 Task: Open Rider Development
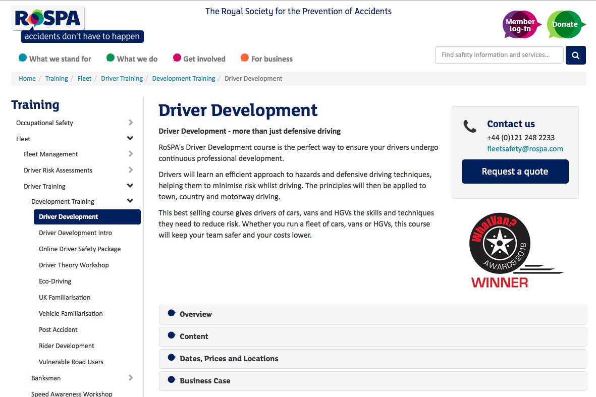[x=67, y=346]
